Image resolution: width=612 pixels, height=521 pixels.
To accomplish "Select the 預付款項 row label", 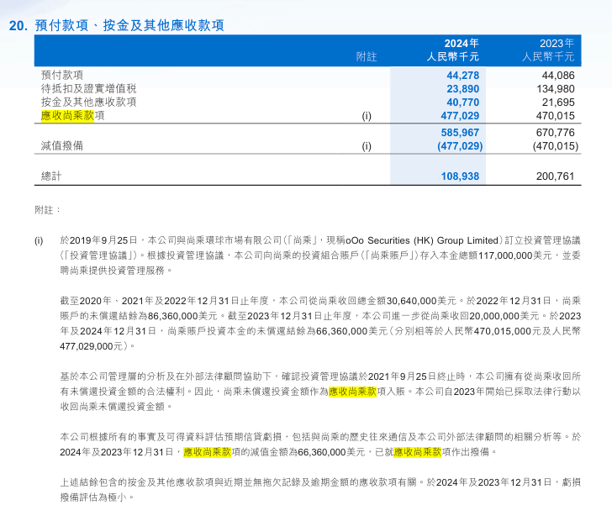I will pos(62,76).
